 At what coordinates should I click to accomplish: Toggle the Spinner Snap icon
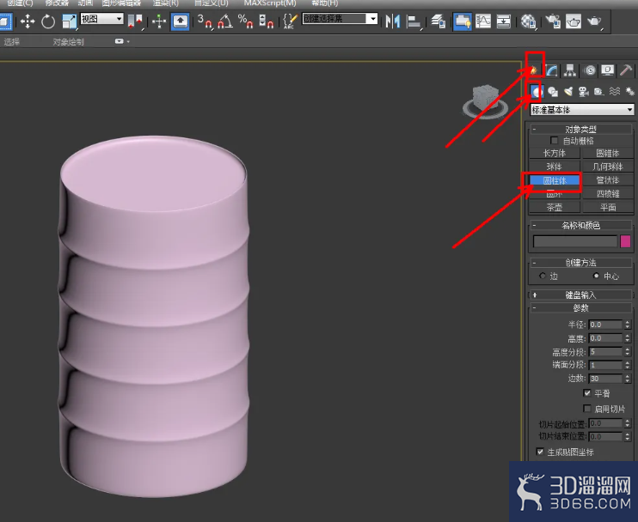[x=266, y=21]
